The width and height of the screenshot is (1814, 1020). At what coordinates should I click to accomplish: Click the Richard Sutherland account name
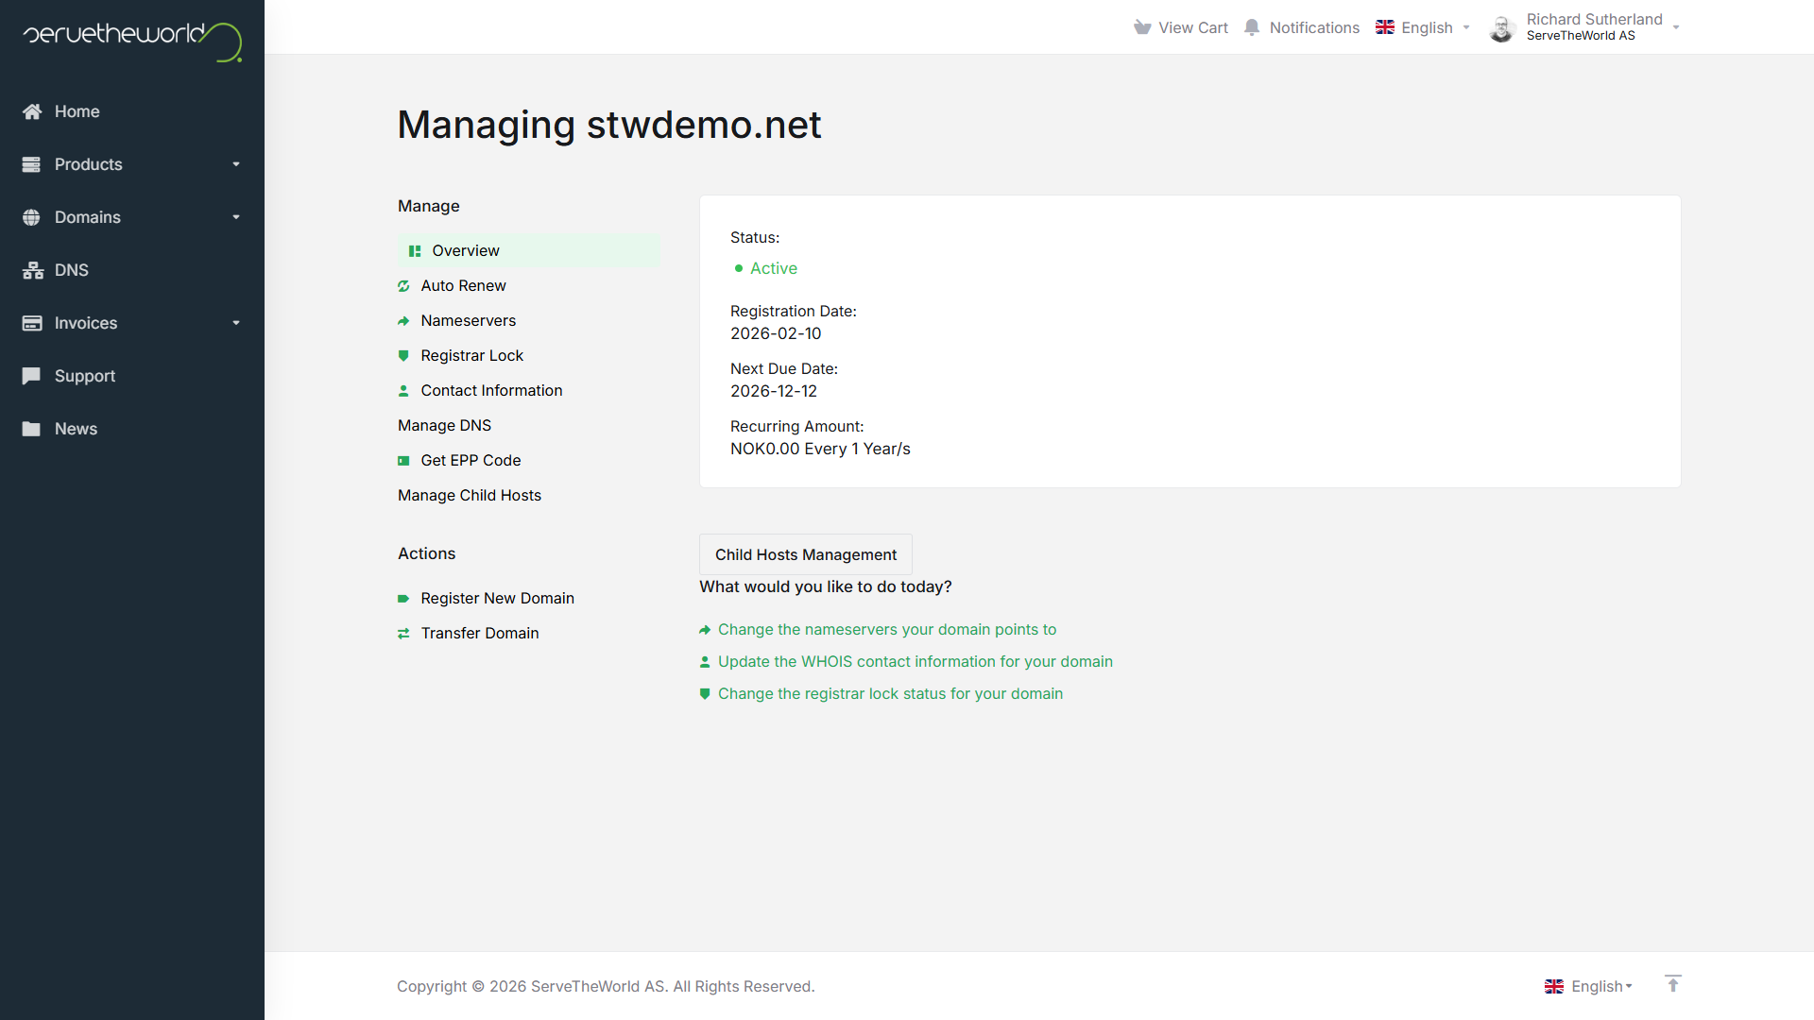(x=1595, y=20)
